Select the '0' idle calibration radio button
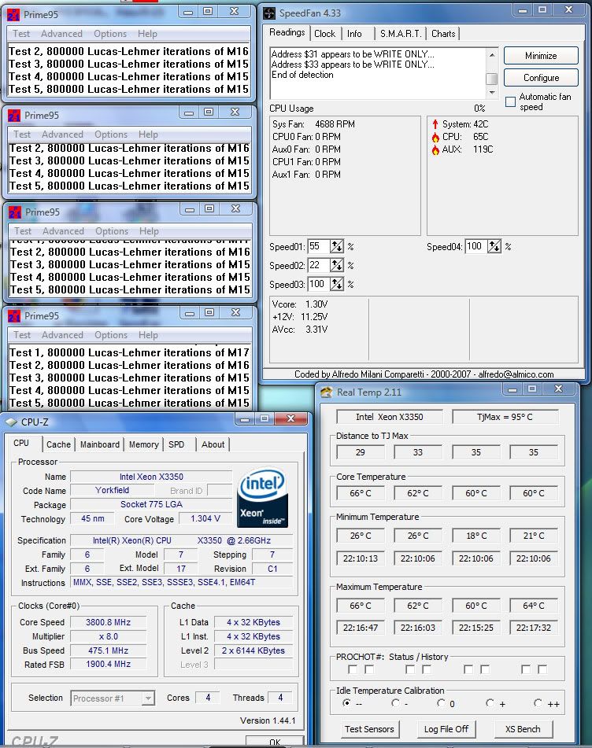This screenshot has width=592, height=748. pyautogui.click(x=441, y=702)
